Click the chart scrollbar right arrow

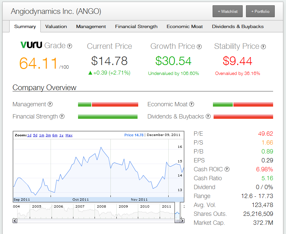(x=182, y=221)
